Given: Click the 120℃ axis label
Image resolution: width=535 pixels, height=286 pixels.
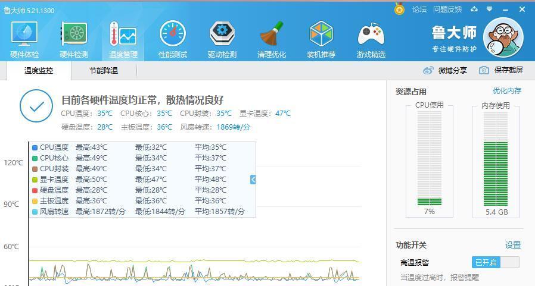Looking at the screenshot, I should pos(13,163).
